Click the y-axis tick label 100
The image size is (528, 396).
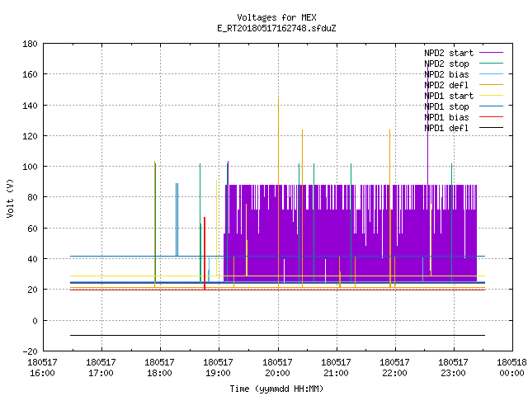30,167
